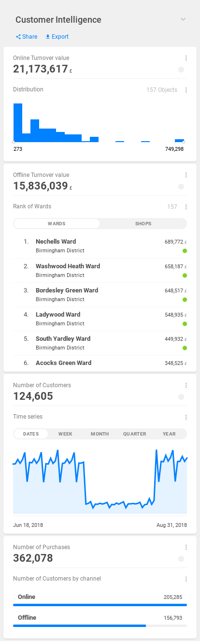This screenshot has height=641, width=200.
Task: Open Distribution chart three-dot menu
Action: click(186, 90)
